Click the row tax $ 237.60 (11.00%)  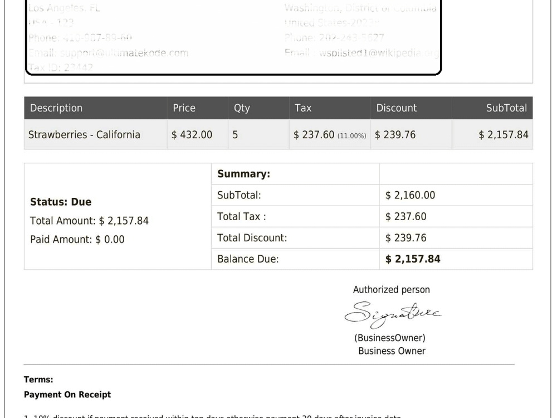coord(330,135)
